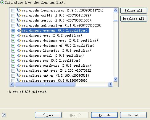
Task: Disable the org.dengues.designer.ui checkbox
Action: (x=13, y=46)
